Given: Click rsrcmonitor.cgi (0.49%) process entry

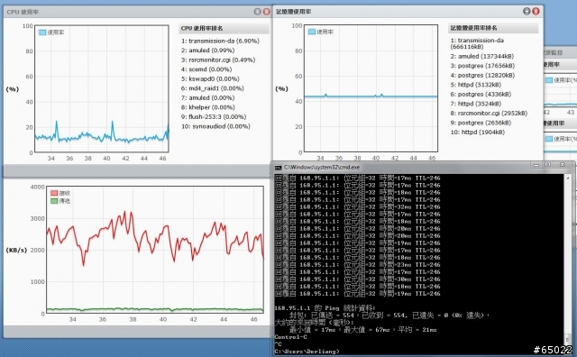Looking at the screenshot, I should point(218,59).
